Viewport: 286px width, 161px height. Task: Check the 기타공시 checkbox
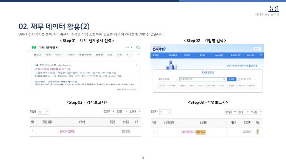198,86
